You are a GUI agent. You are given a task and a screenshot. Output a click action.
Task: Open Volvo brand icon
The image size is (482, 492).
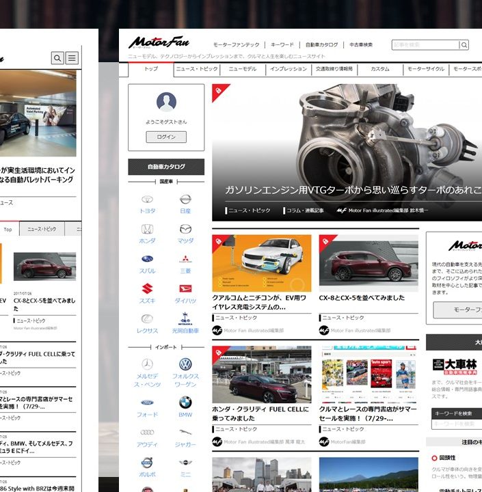click(x=147, y=463)
